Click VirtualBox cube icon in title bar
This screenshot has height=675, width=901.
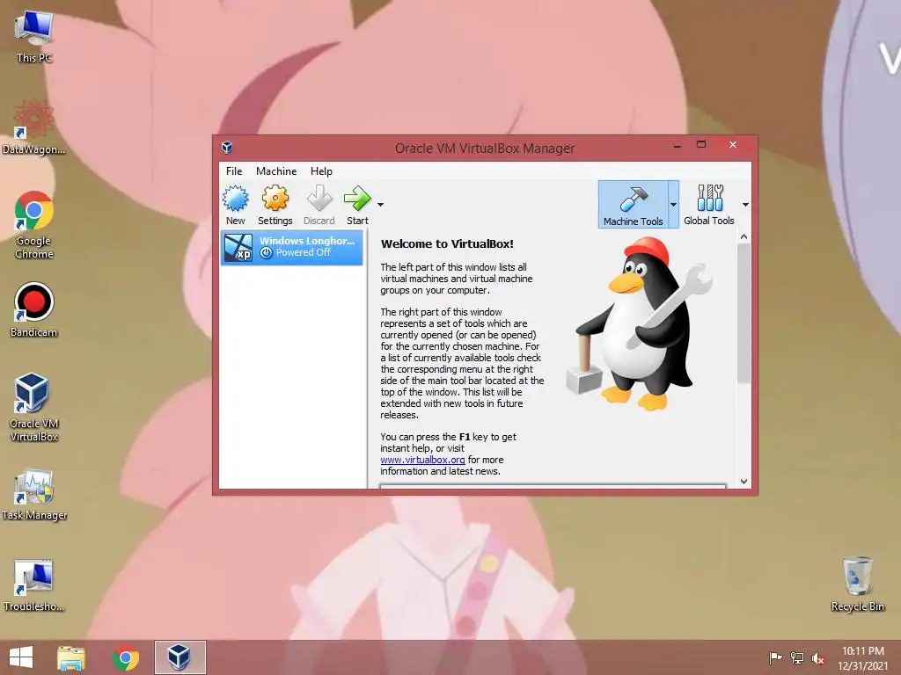(x=227, y=148)
